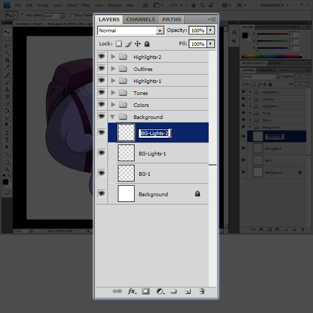Collapse the Background group in enlarged panel
The width and height of the screenshot is (313, 313).
(113, 117)
